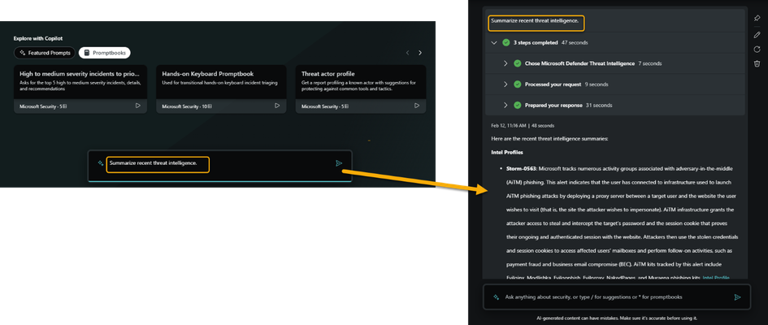Screen dimensions: 768x325
Task: Expand 'Chose Microsoft Defender Threat Intelligence' step
Action: (x=505, y=63)
